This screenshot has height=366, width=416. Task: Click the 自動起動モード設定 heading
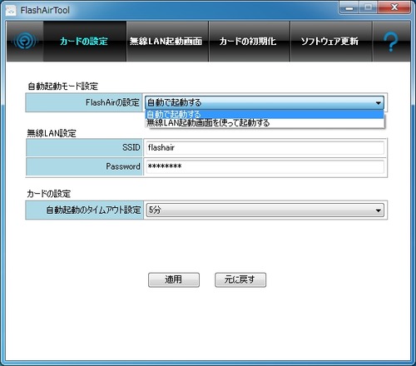pos(63,87)
